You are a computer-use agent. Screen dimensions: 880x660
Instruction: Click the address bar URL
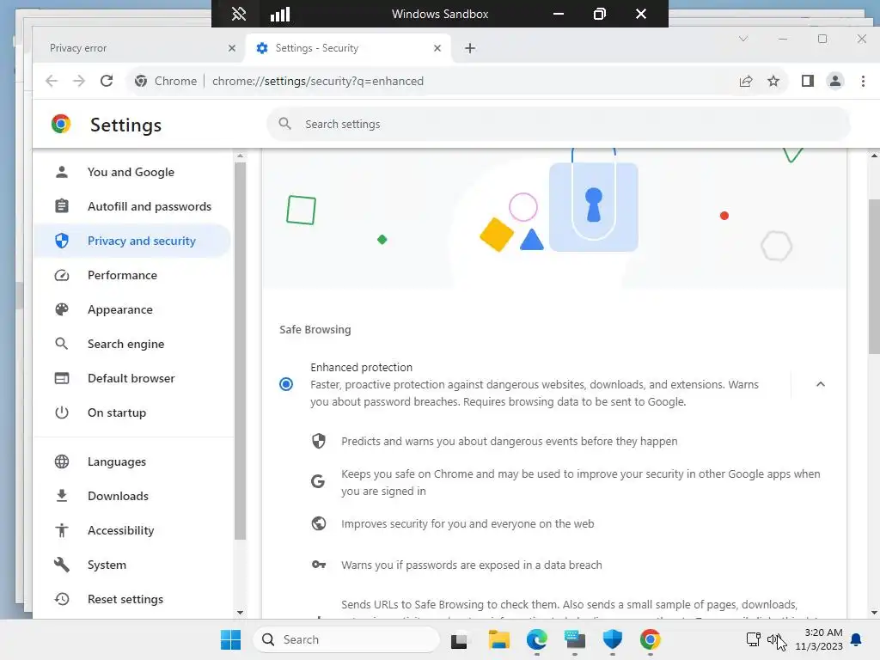[318, 81]
